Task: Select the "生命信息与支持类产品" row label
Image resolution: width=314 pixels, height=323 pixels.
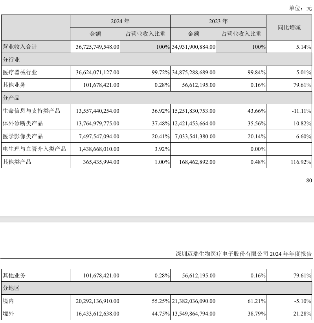Action: click(31, 111)
